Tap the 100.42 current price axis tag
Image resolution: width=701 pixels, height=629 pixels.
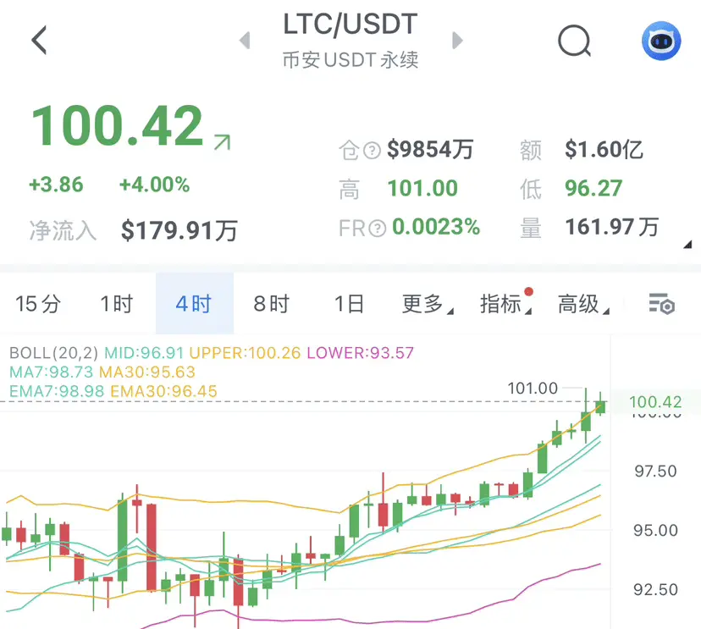pos(655,402)
